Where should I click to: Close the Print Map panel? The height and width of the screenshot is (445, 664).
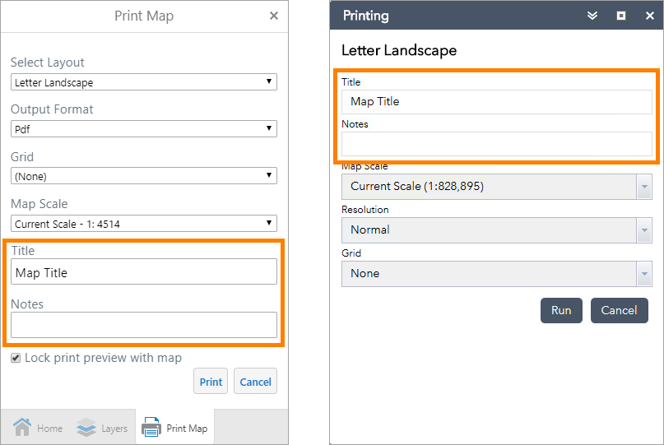[x=274, y=16]
